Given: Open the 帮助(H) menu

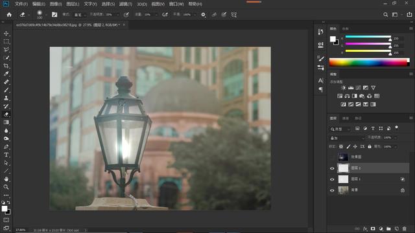Looking at the screenshot, I should 195,4.
